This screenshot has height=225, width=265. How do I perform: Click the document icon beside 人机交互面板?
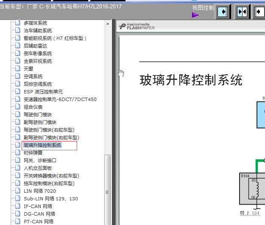tap(17, 168)
